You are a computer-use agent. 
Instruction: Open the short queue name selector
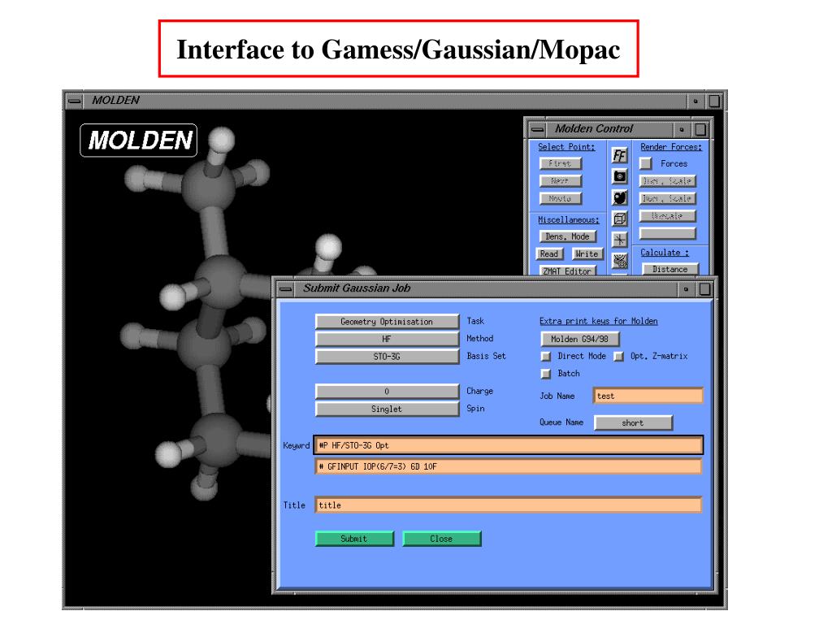click(x=633, y=422)
